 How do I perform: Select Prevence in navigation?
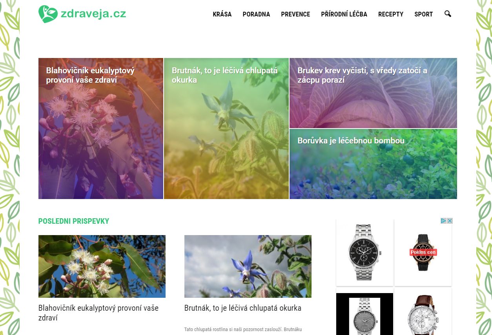(x=295, y=14)
